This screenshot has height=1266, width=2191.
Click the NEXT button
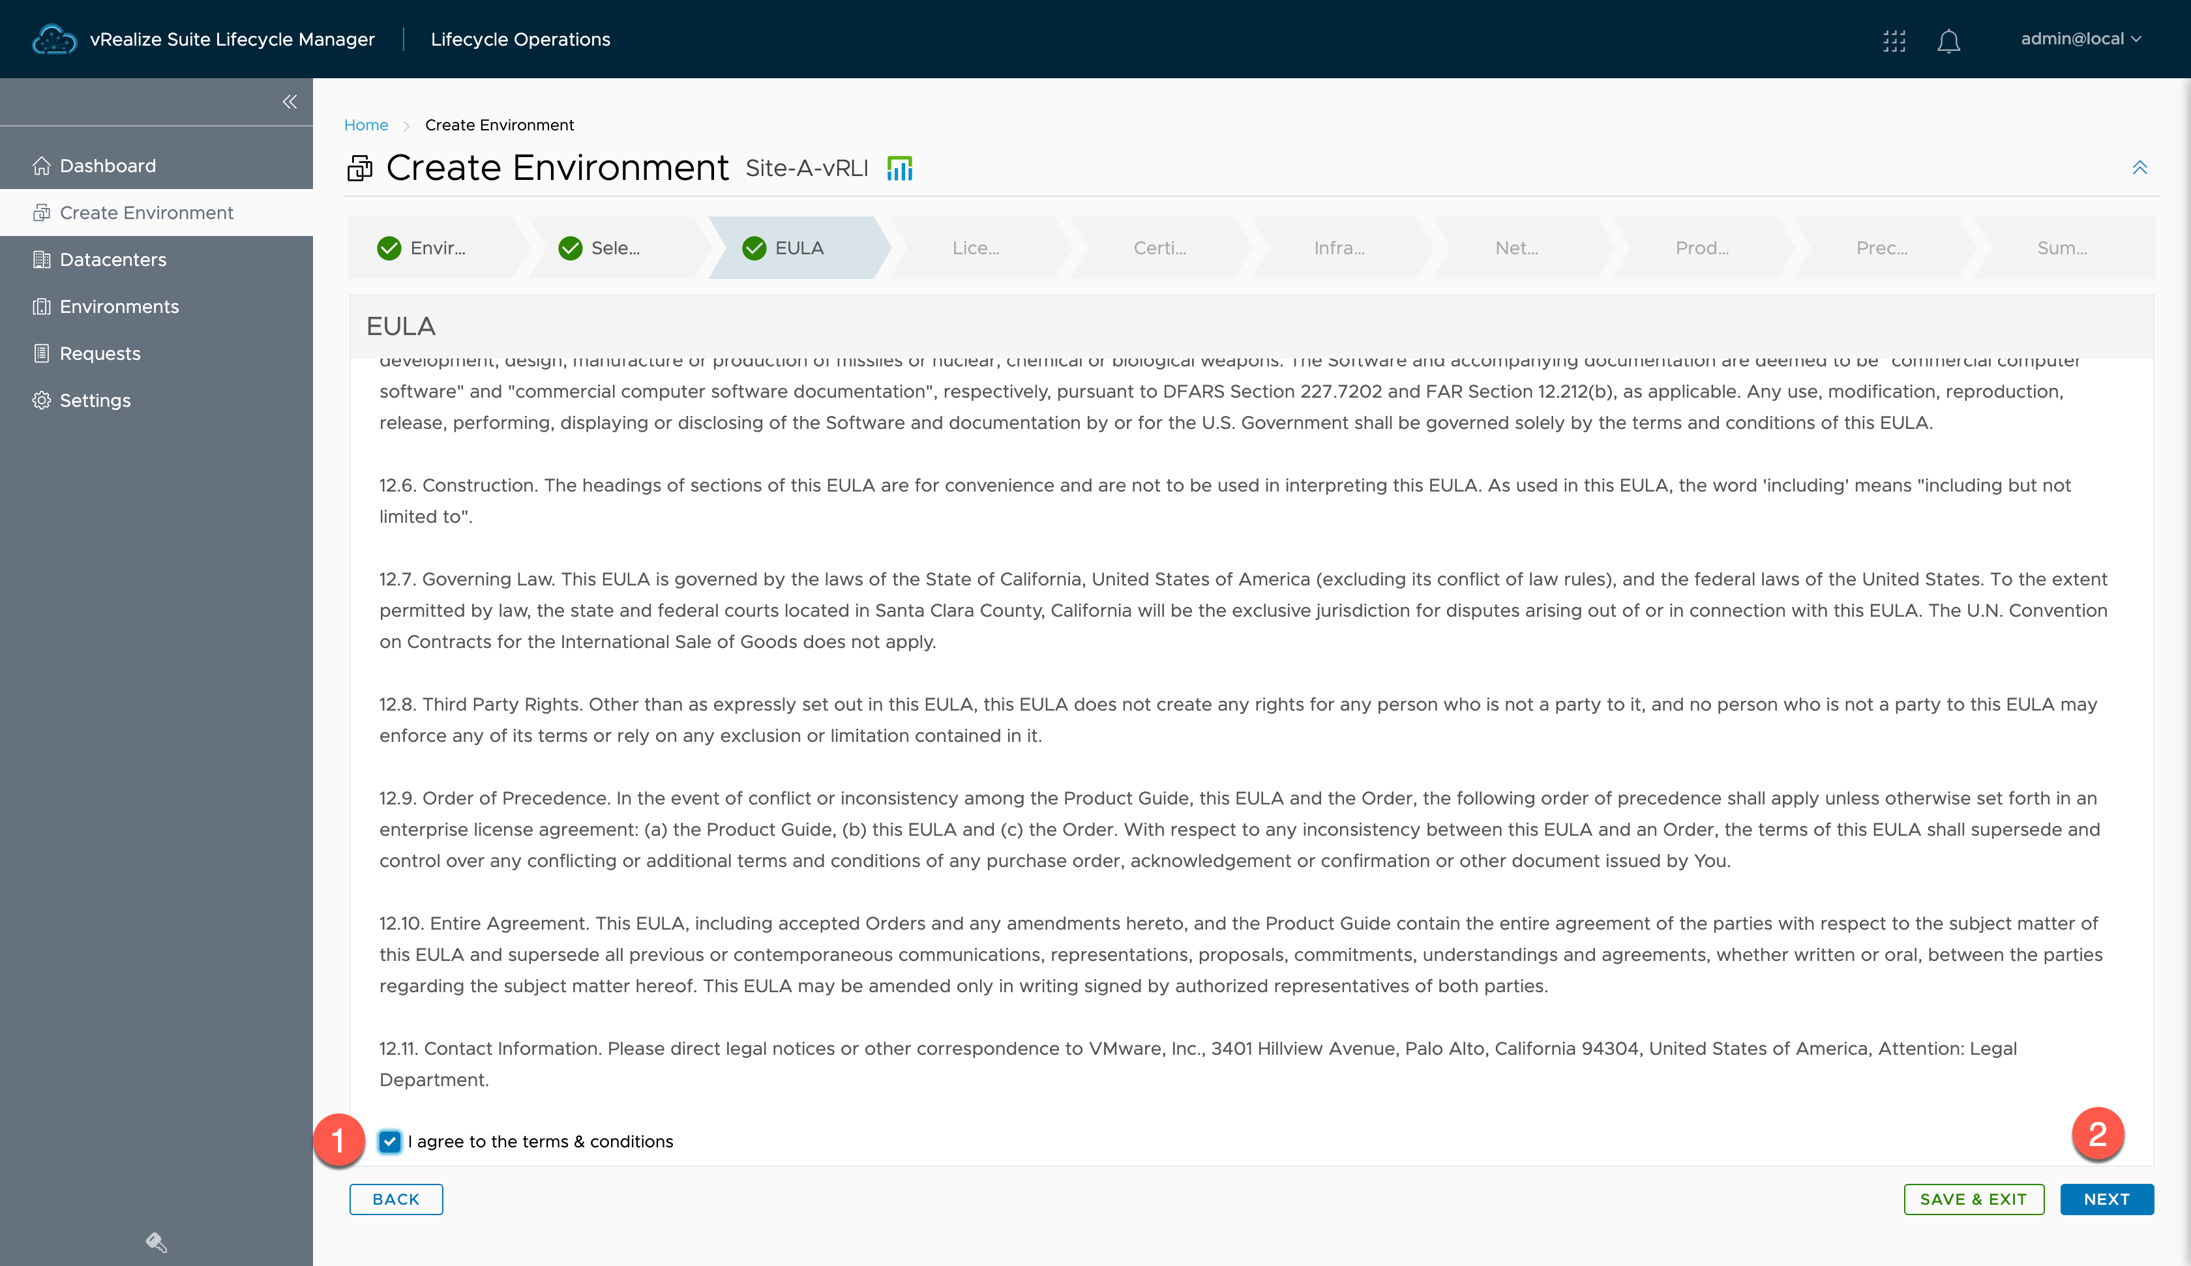pos(2107,1199)
